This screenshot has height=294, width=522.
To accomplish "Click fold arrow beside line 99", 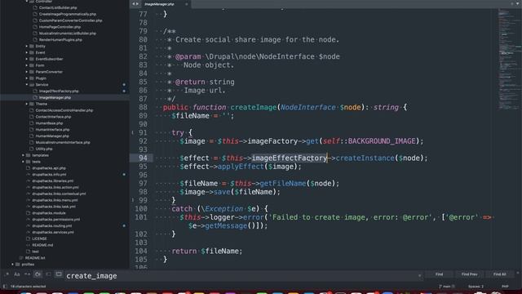I will coord(133,200).
